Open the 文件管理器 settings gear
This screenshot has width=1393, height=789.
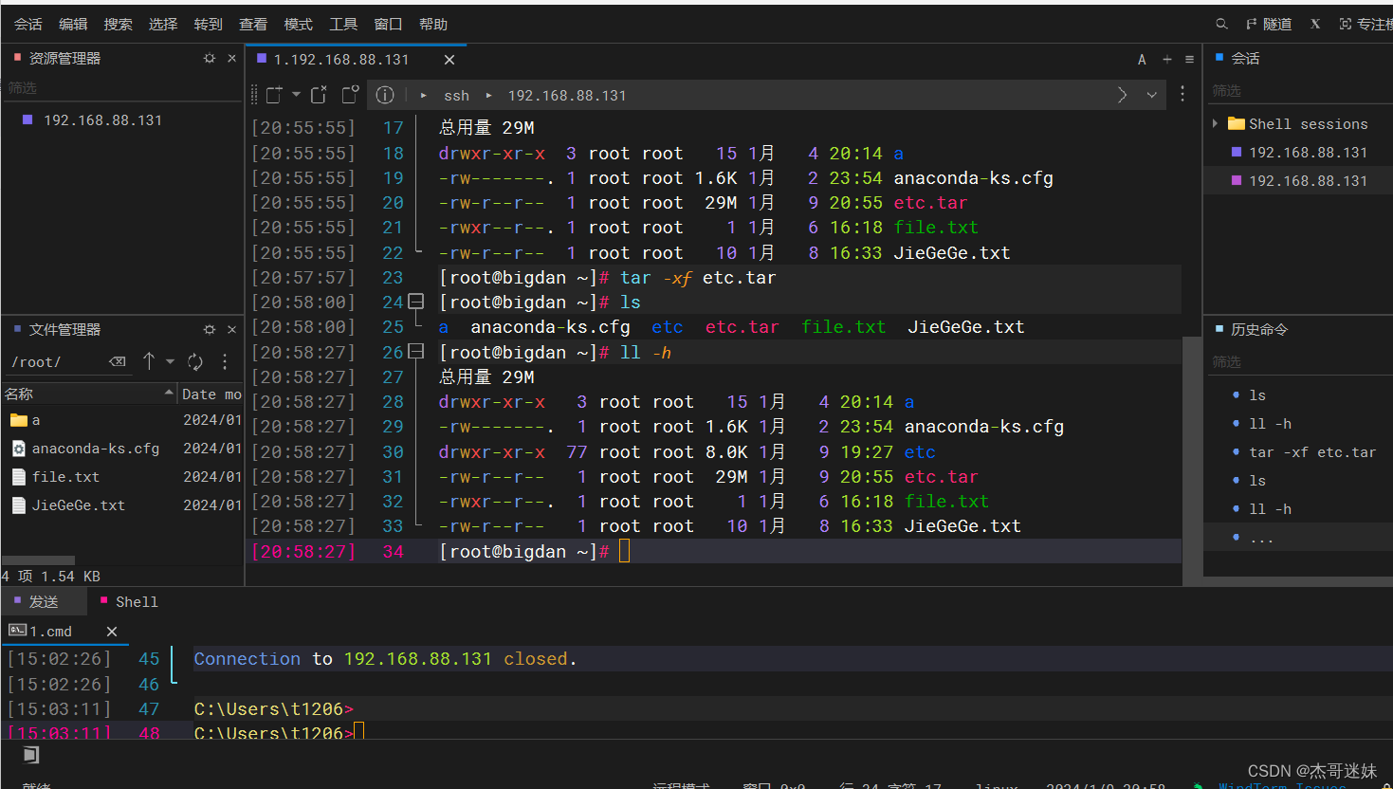(209, 329)
